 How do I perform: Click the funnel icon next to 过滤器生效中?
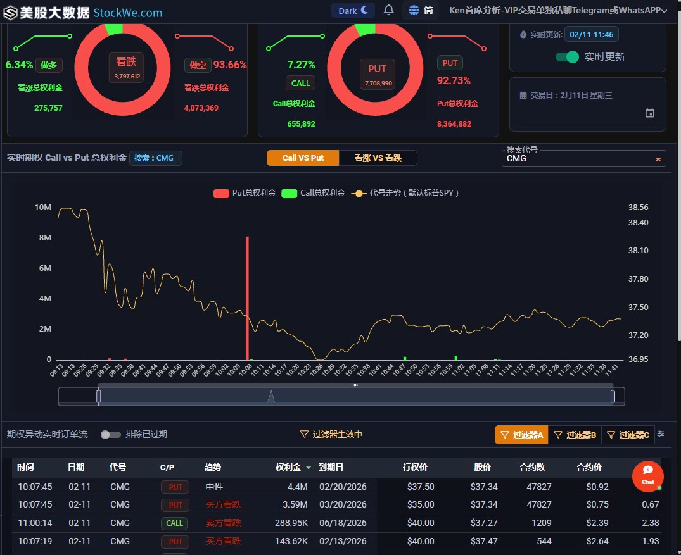[304, 435]
